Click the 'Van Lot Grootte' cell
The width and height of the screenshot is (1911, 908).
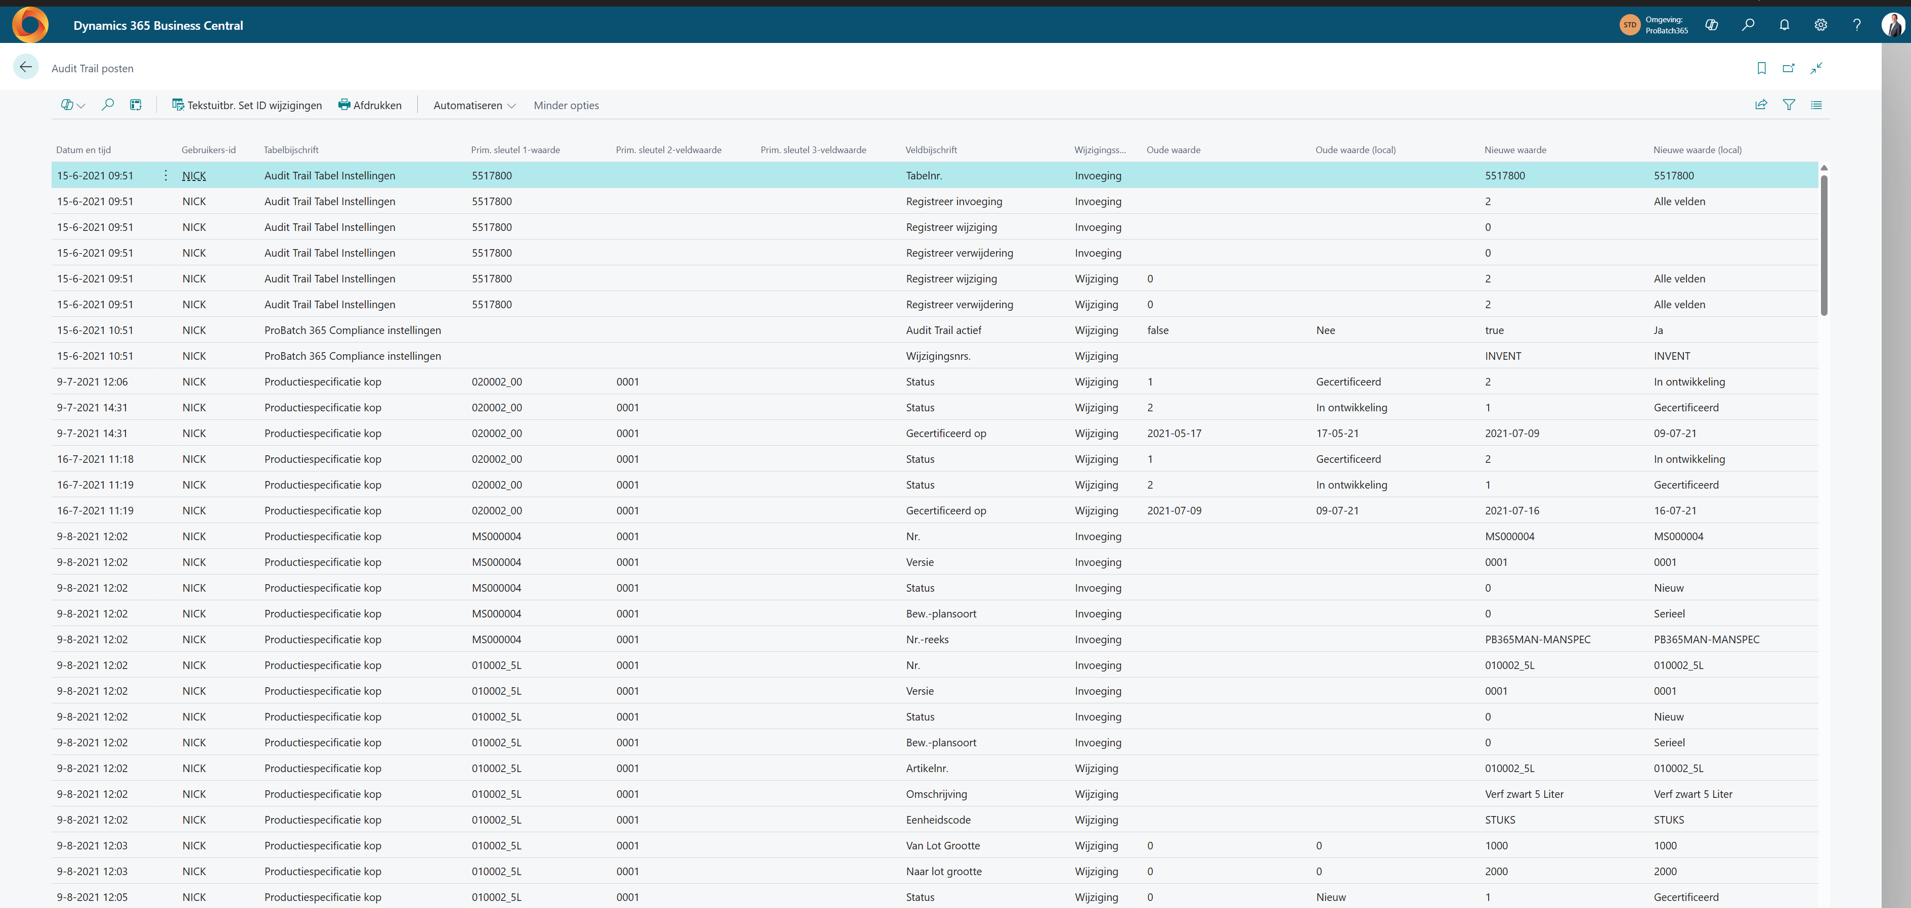(x=943, y=846)
